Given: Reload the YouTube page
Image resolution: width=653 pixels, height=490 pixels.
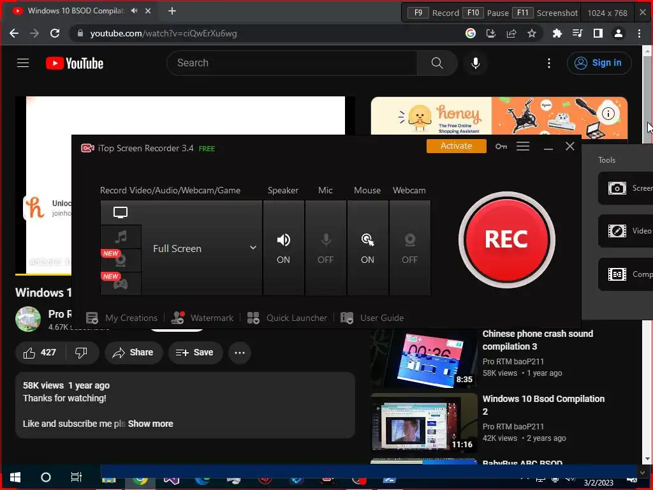Looking at the screenshot, I should pos(55,33).
